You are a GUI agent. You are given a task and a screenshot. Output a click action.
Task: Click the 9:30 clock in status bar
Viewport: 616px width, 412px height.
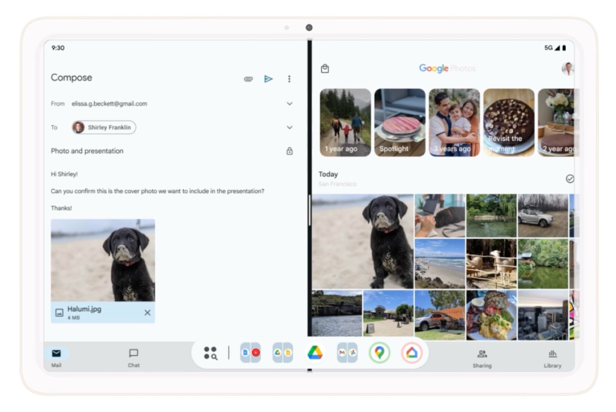(x=58, y=48)
